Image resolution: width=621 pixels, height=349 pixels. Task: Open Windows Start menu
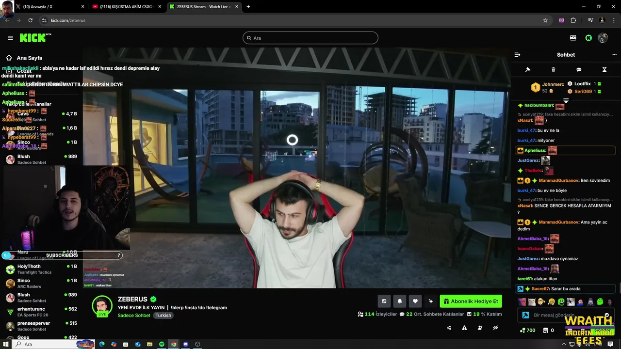pos(6,344)
